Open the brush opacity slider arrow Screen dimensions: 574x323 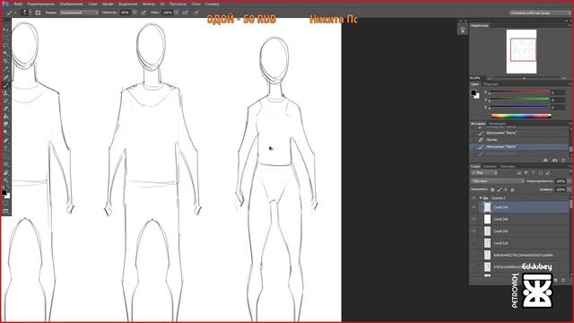coord(135,13)
